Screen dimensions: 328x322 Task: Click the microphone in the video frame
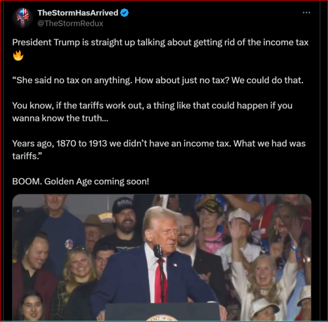click(158, 251)
